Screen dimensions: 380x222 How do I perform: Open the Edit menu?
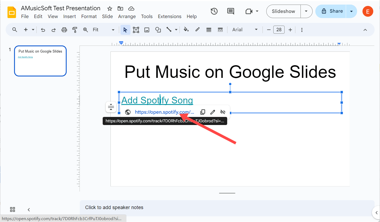tap(38, 16)
